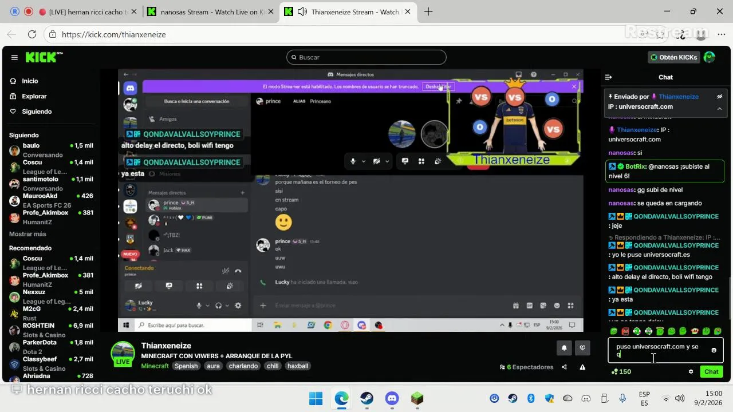Share the stream via share icon

564,367
